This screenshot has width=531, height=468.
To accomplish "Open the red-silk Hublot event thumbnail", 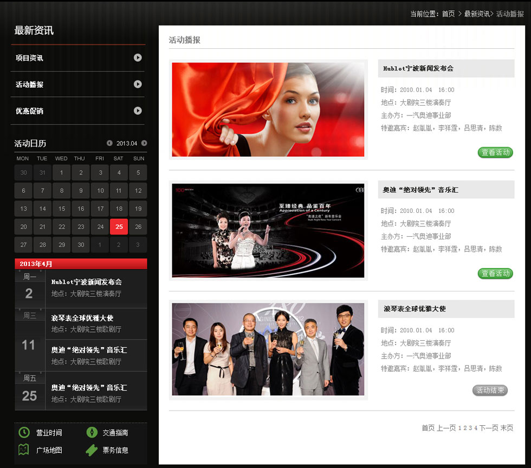I will 268,109.
